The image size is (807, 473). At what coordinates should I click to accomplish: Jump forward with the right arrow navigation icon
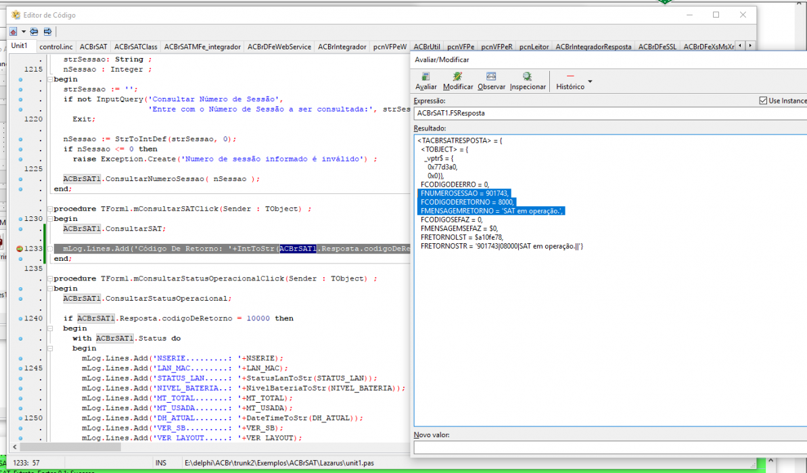pyautogui.click(x=47, y=32)
